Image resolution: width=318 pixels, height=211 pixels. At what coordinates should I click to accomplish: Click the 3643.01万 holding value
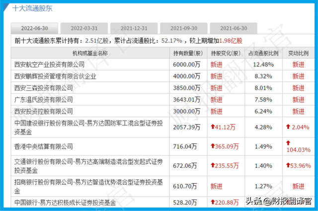click(x=187, y=100)
